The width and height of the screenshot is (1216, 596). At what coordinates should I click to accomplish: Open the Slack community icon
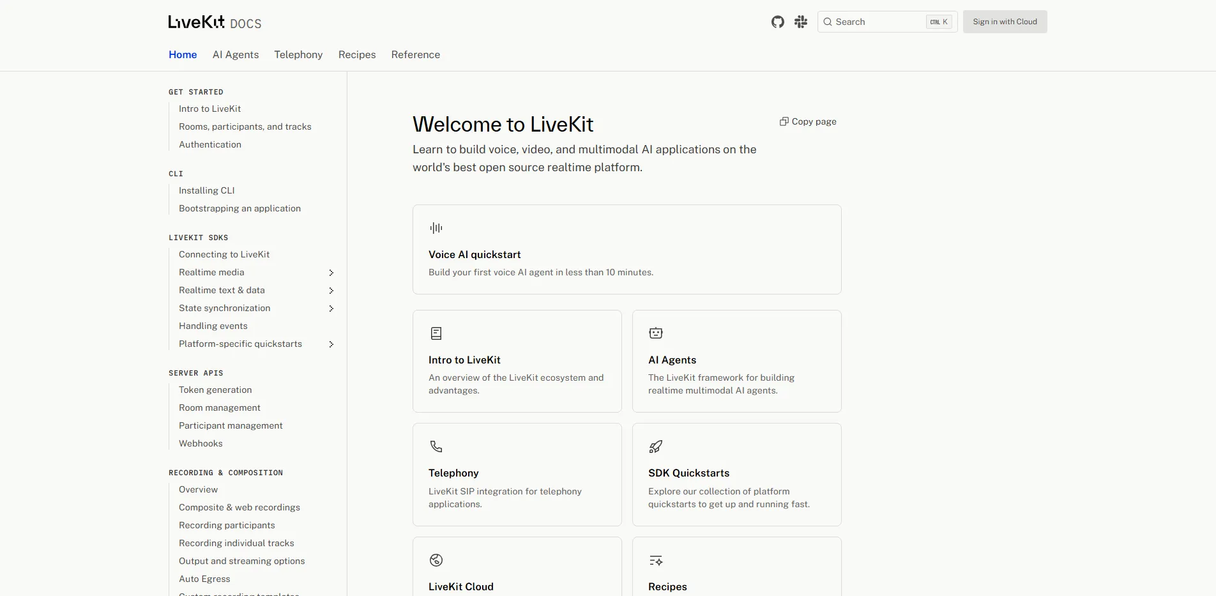[800, 21]
